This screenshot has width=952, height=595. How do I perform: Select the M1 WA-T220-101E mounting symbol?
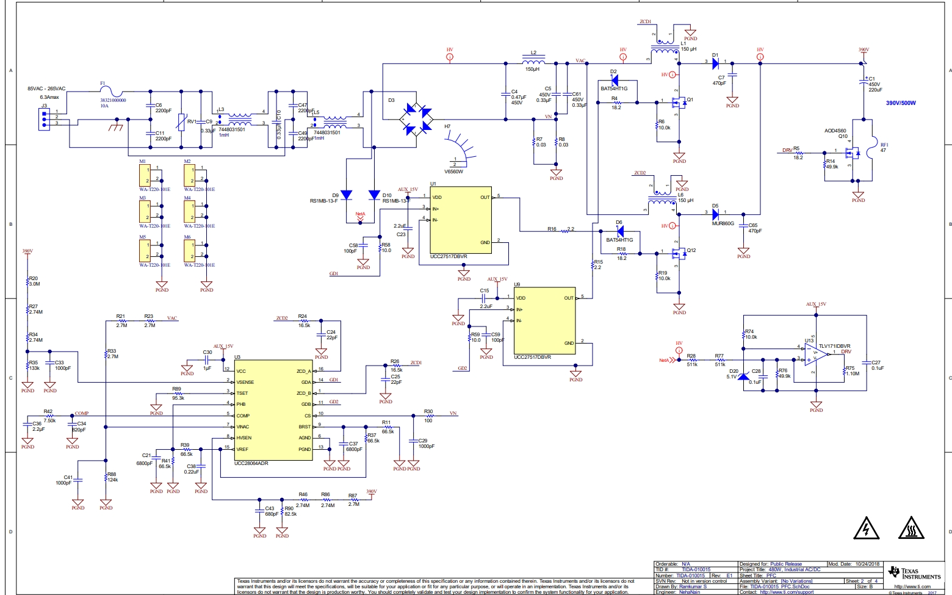click(x=145, y=176)
